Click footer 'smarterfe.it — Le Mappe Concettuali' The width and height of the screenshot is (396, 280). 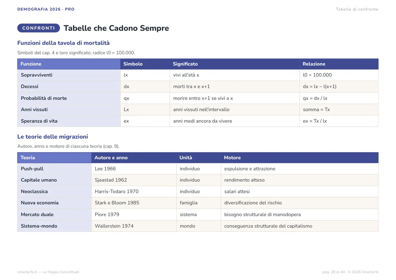[x=48, y=272]
